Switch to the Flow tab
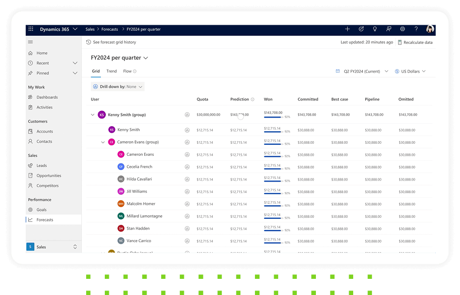Image resolution: width=460 pixels, height=295 pixels. 127,71
